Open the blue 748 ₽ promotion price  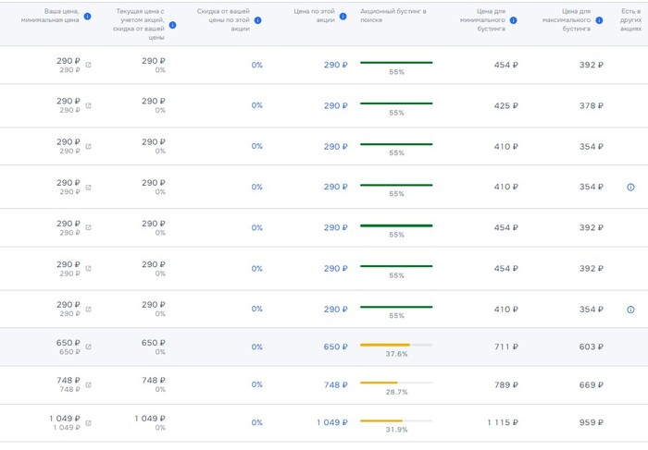click(335, 384)
